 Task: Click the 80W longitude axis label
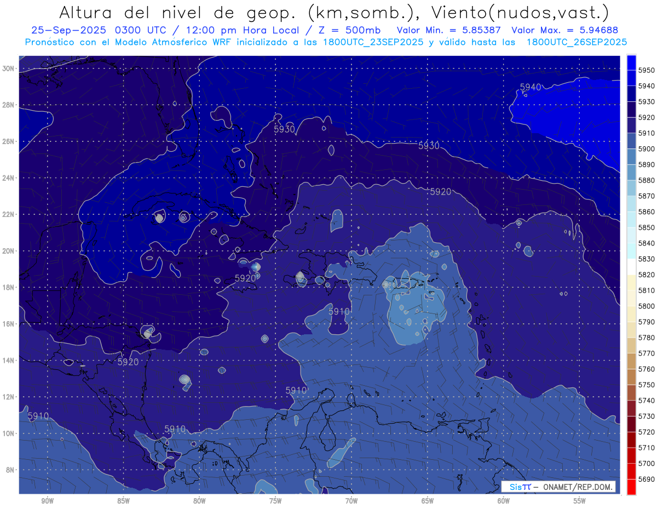[x=199, y=501]
